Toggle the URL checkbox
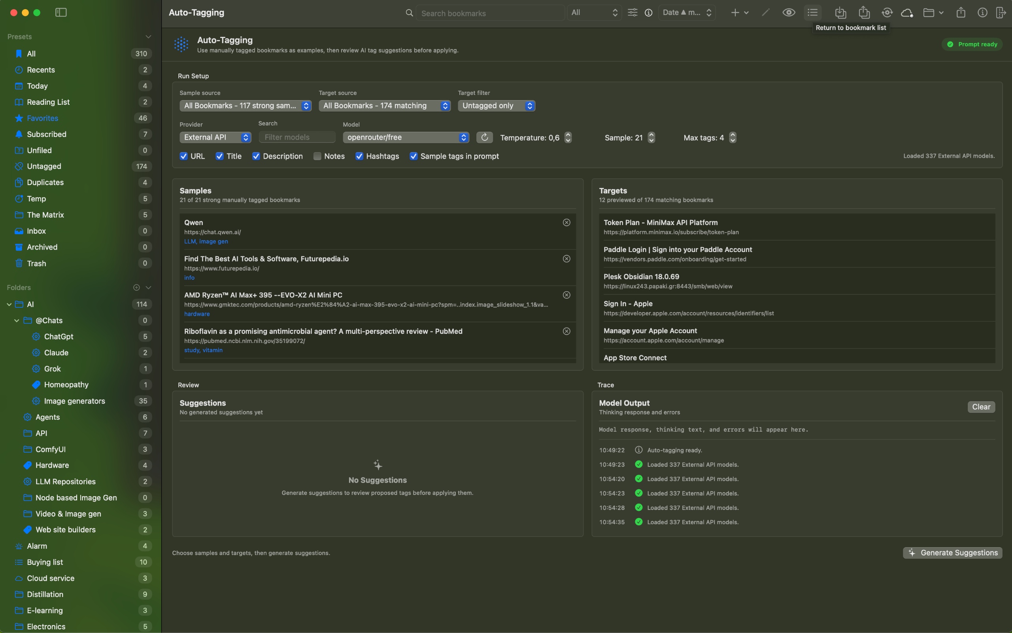 click(183, 156)
